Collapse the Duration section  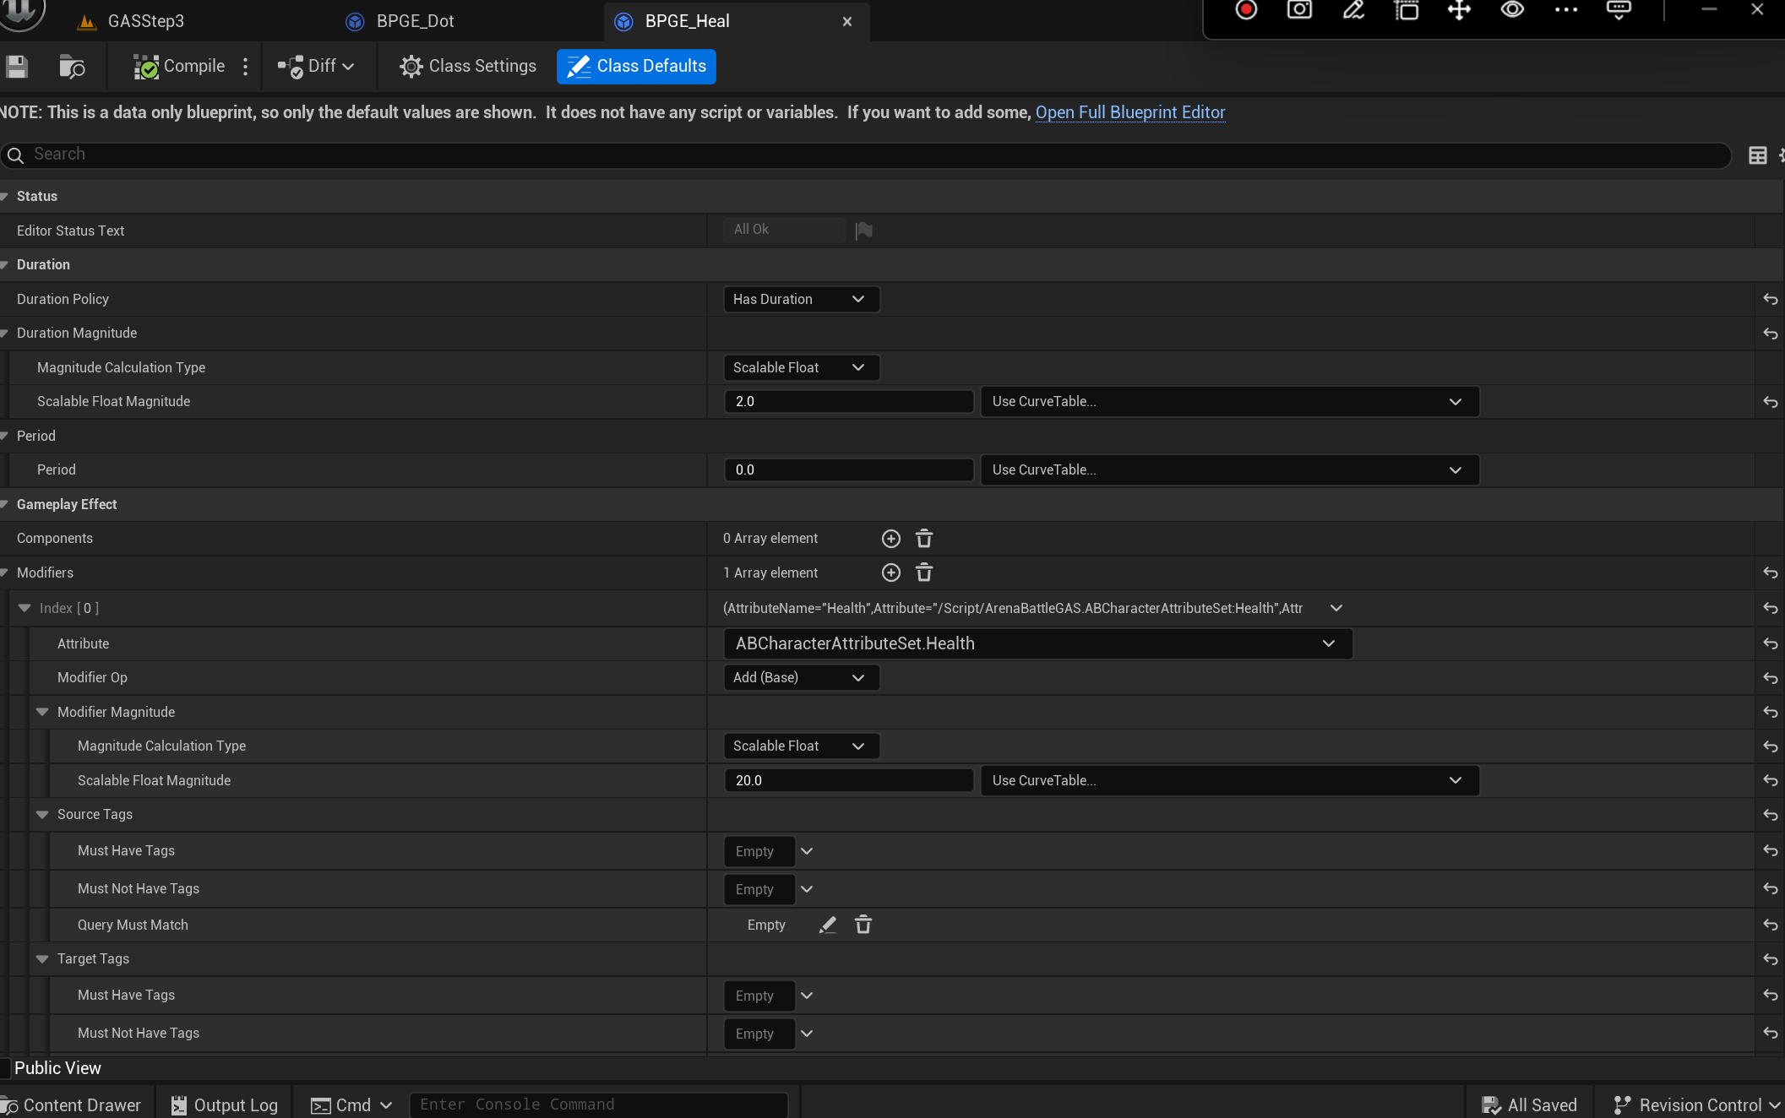pyautogui.click(x=5, y=264)
